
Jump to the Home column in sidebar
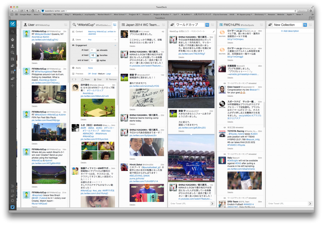click(x=13, y=40)
